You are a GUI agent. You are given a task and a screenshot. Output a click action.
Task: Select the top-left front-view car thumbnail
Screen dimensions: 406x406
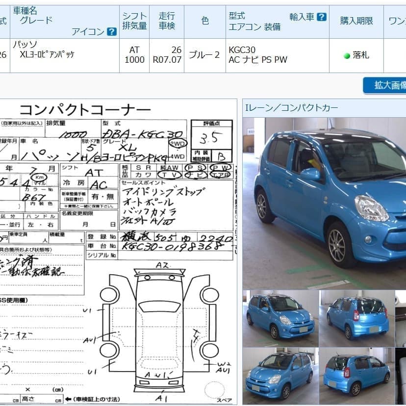point(279,317)
